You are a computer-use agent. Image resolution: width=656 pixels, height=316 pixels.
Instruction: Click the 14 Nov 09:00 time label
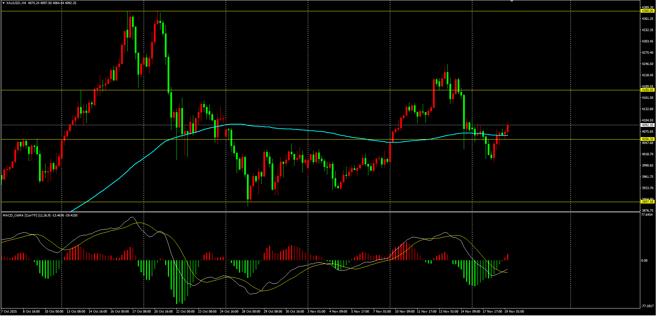pyautogui.click(x=470, y=312)
